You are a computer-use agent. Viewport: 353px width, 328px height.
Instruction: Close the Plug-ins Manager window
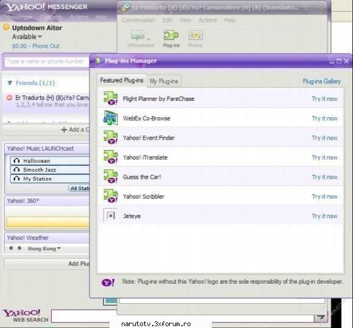coord(346,61)
